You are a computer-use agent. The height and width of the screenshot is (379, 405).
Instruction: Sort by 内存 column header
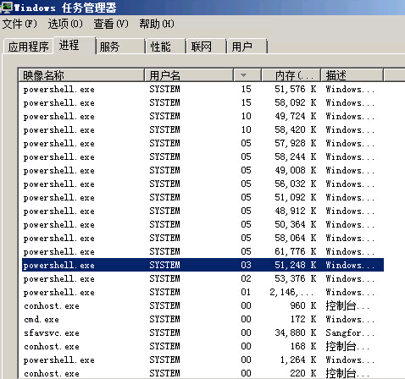291,75
